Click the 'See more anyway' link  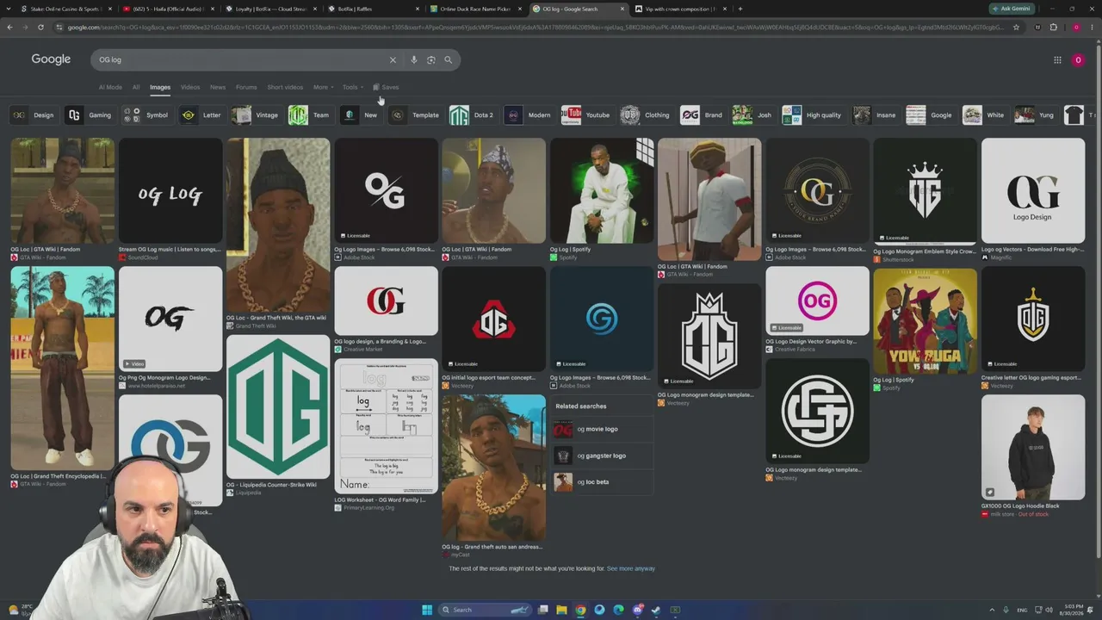coord(631,568)
